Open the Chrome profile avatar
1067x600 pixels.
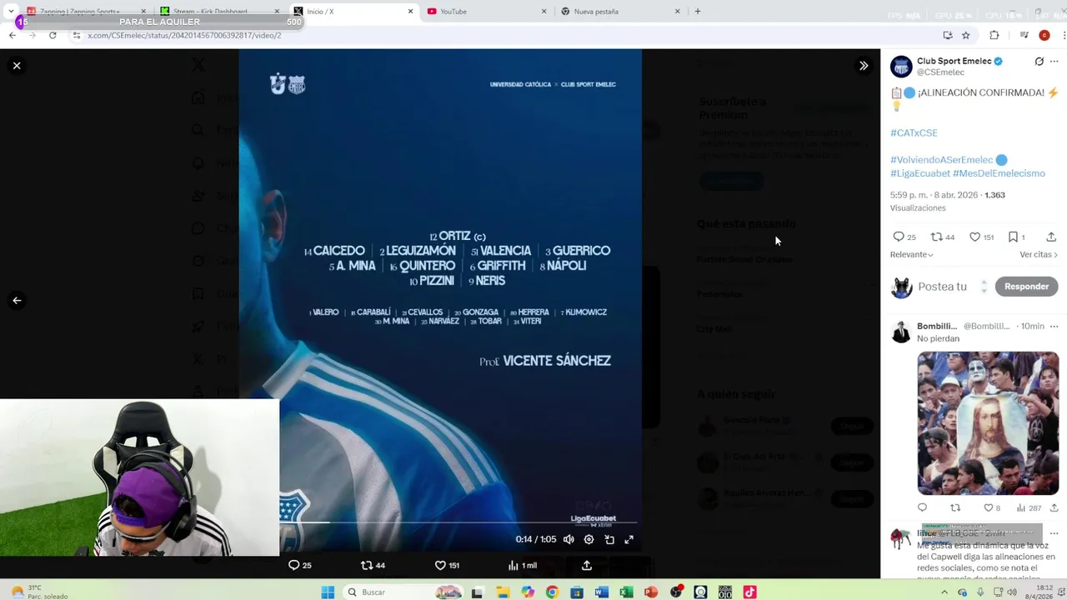[x=1044, y=35]
